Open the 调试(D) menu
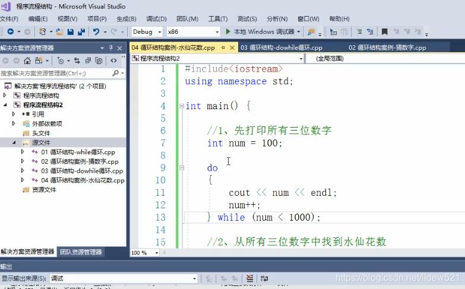The height and width of the screenshot is (289, 465). point(156,18)
